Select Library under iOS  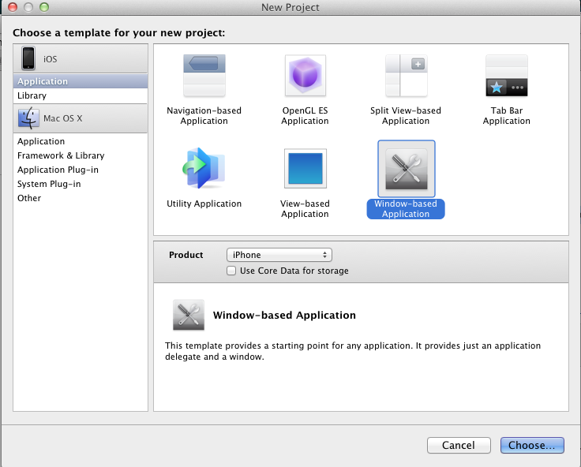81,95
